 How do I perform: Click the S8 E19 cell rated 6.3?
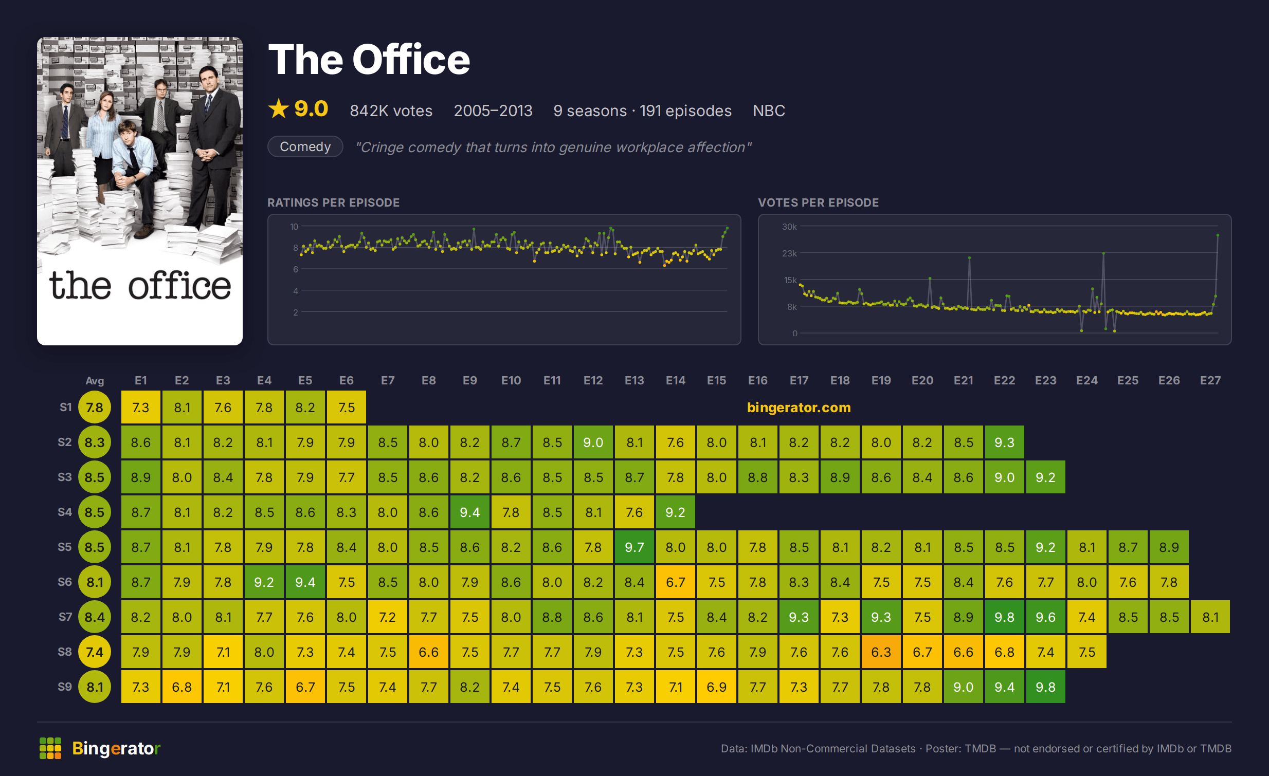coord(881,652)
